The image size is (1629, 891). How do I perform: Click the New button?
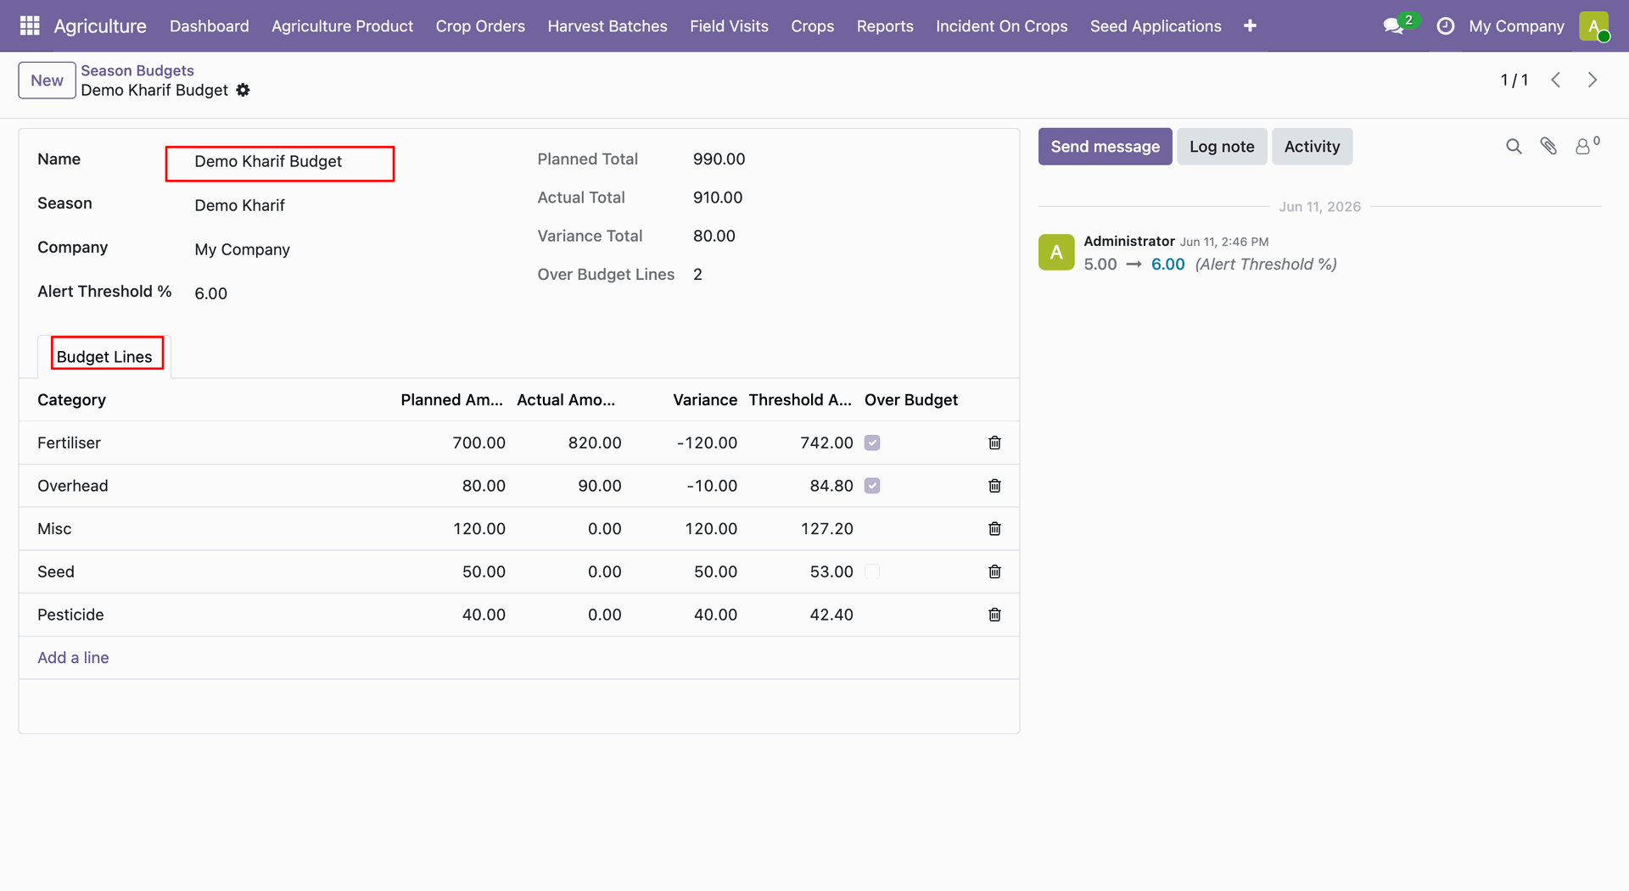click(x=47, y=81)
